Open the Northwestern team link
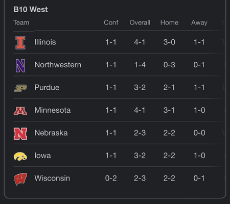The width and height of the screenshot is (230, 204). pyautogui.click(x=58, y=65)
